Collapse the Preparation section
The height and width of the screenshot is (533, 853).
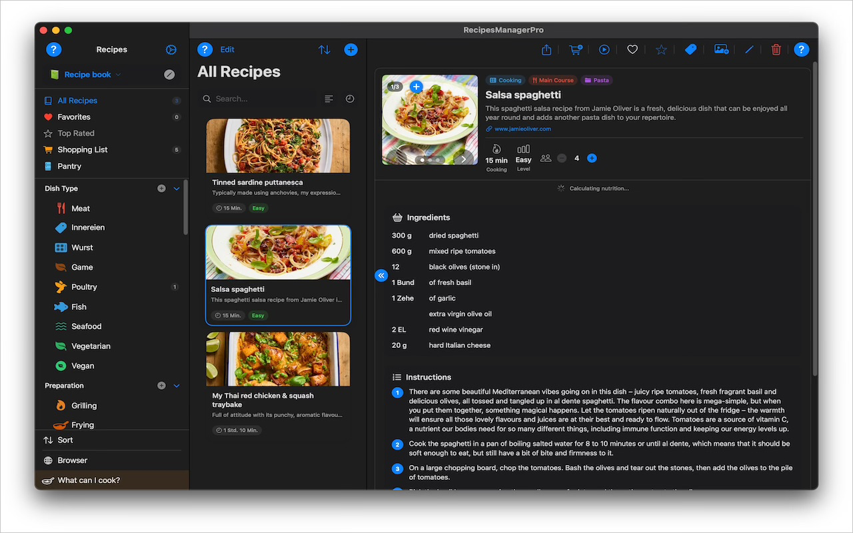pyautogui.click(x=177, y=386)
